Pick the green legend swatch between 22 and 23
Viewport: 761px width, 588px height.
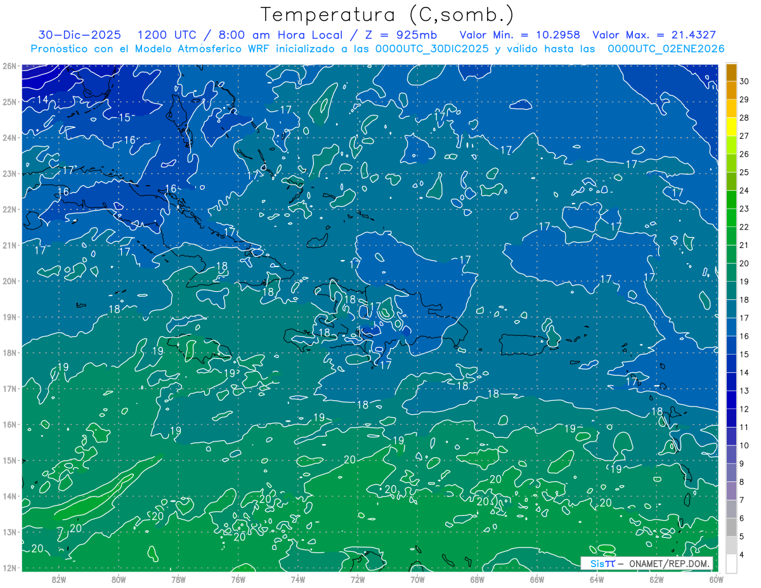click(x=731, y=218)
